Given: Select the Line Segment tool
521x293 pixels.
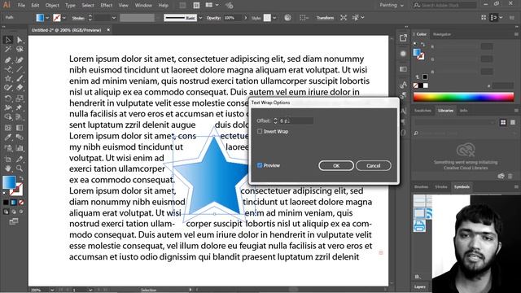Looking at the screenshot, I should point(20,69).
